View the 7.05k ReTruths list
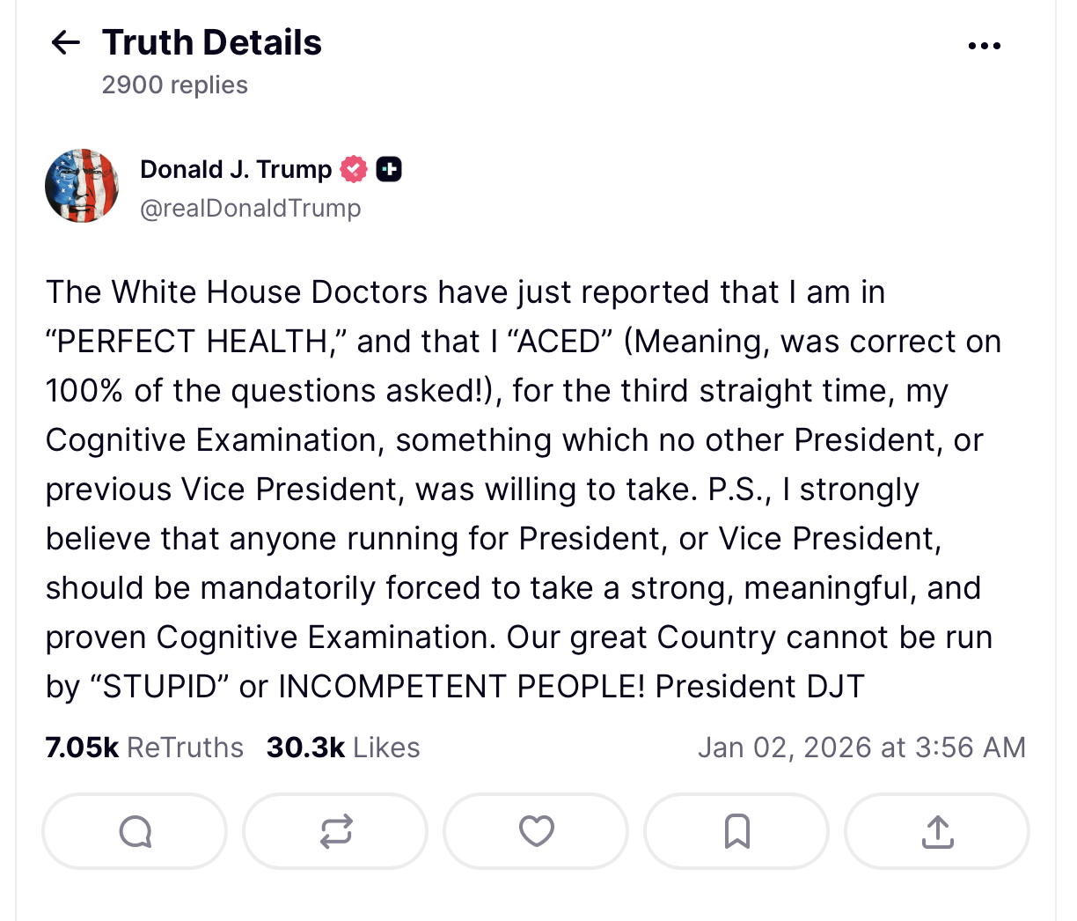This screenshot has height=921, width=1077. [x=144, y=748]
